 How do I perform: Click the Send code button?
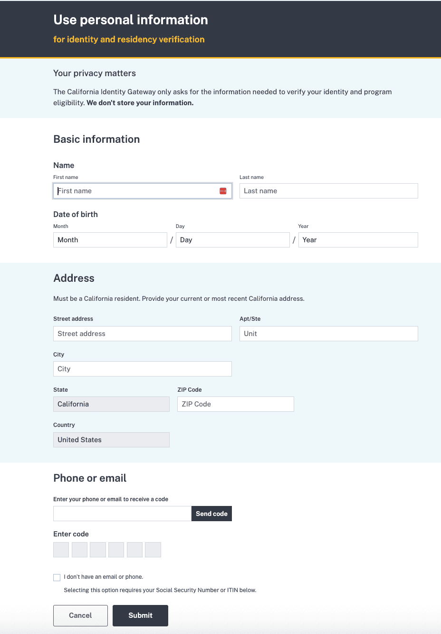(x=211, y=514)
